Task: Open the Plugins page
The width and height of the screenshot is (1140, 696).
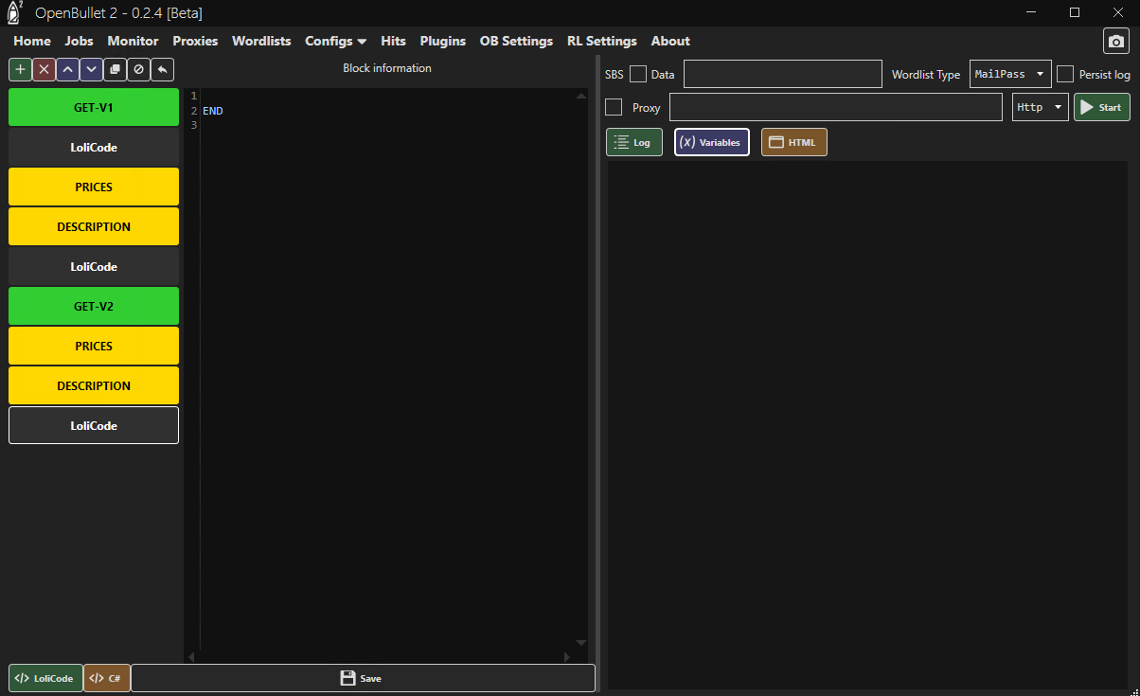Action: [x=443, y=41]
